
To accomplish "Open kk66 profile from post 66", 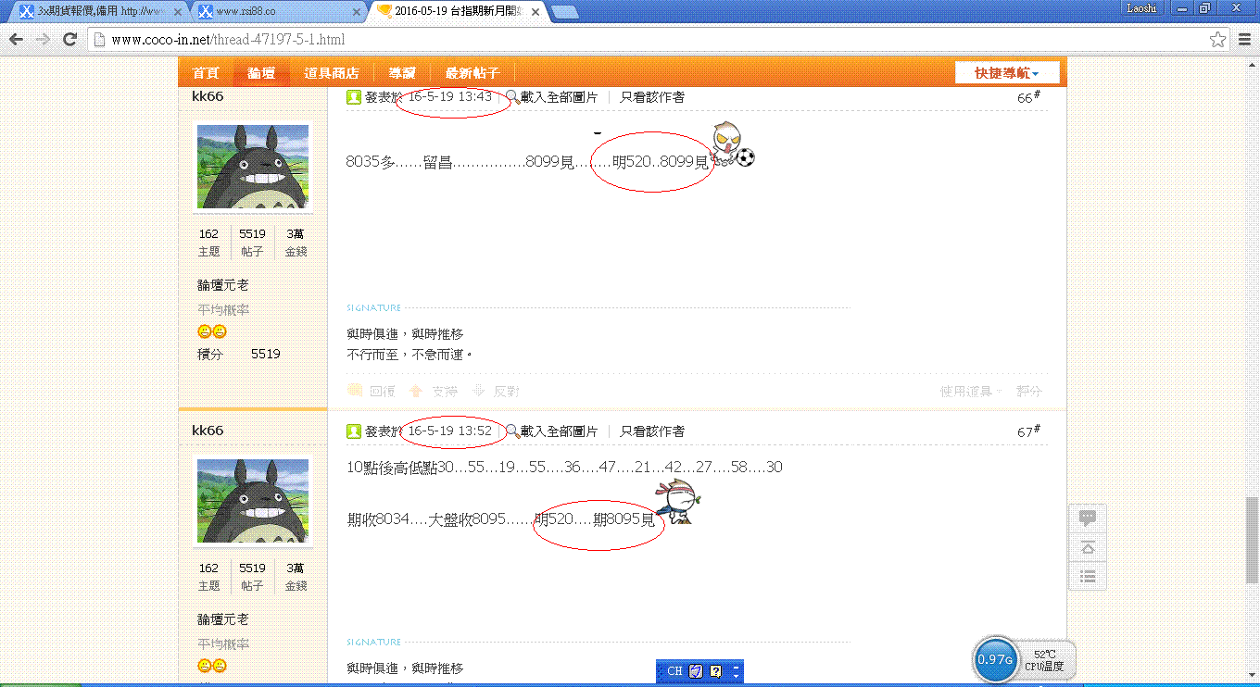I will 208,96.
